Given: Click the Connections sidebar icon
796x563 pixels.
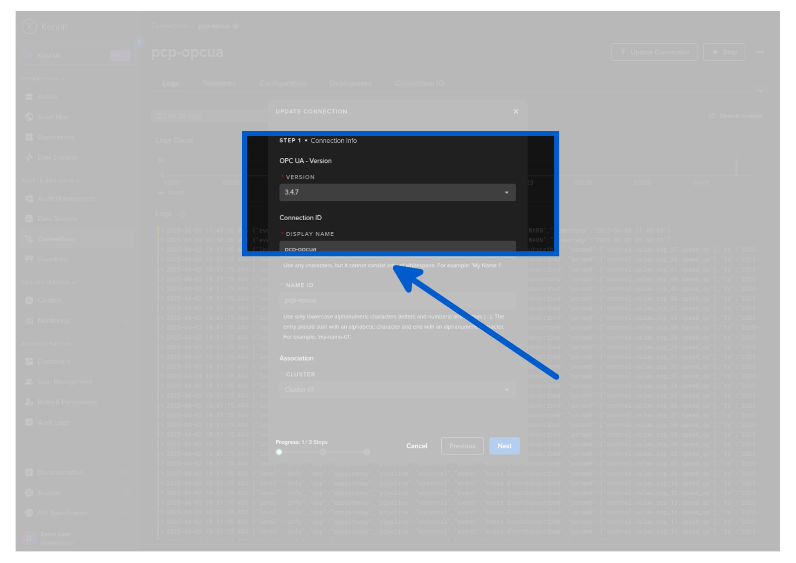Looking at the screenshot, I should point(29,239).
